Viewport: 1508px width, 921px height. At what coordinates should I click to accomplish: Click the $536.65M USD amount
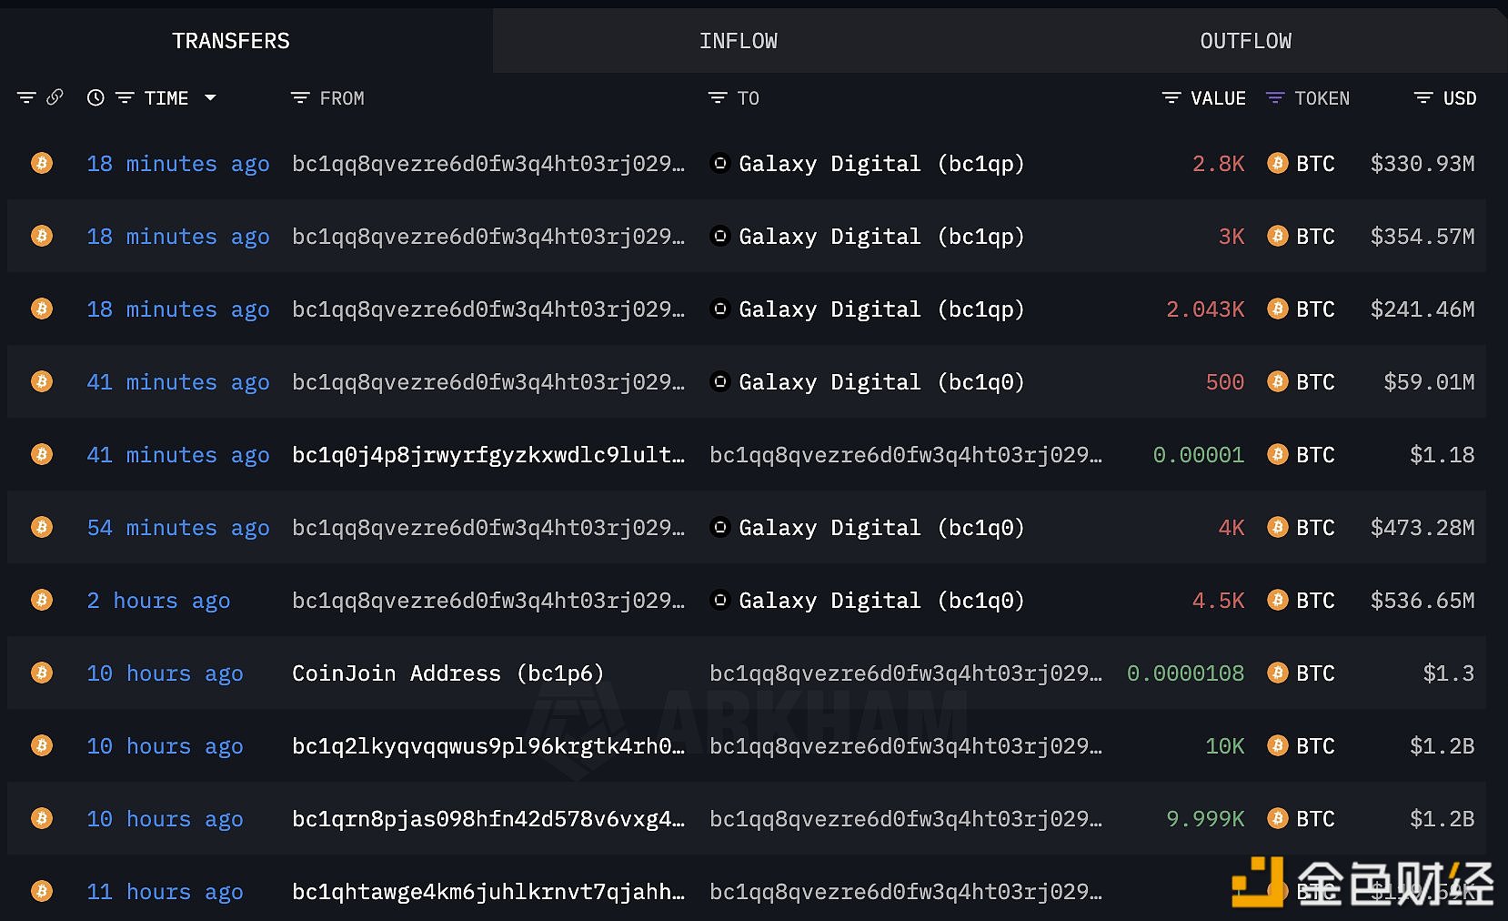(x=1423, y=600)
